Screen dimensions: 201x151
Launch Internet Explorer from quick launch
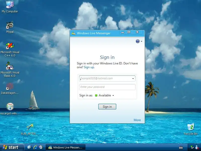(35, 147)
